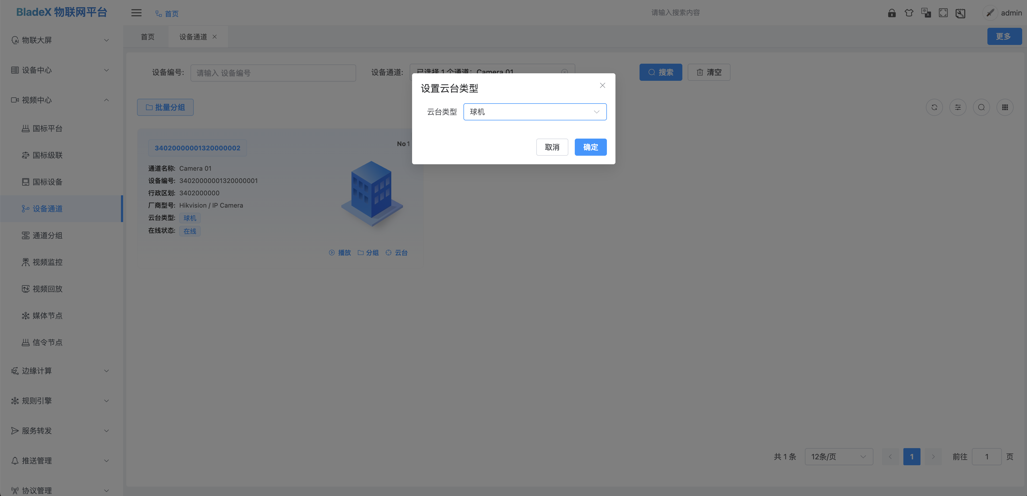Click the 取消 button in the dialog

[552, 147]
